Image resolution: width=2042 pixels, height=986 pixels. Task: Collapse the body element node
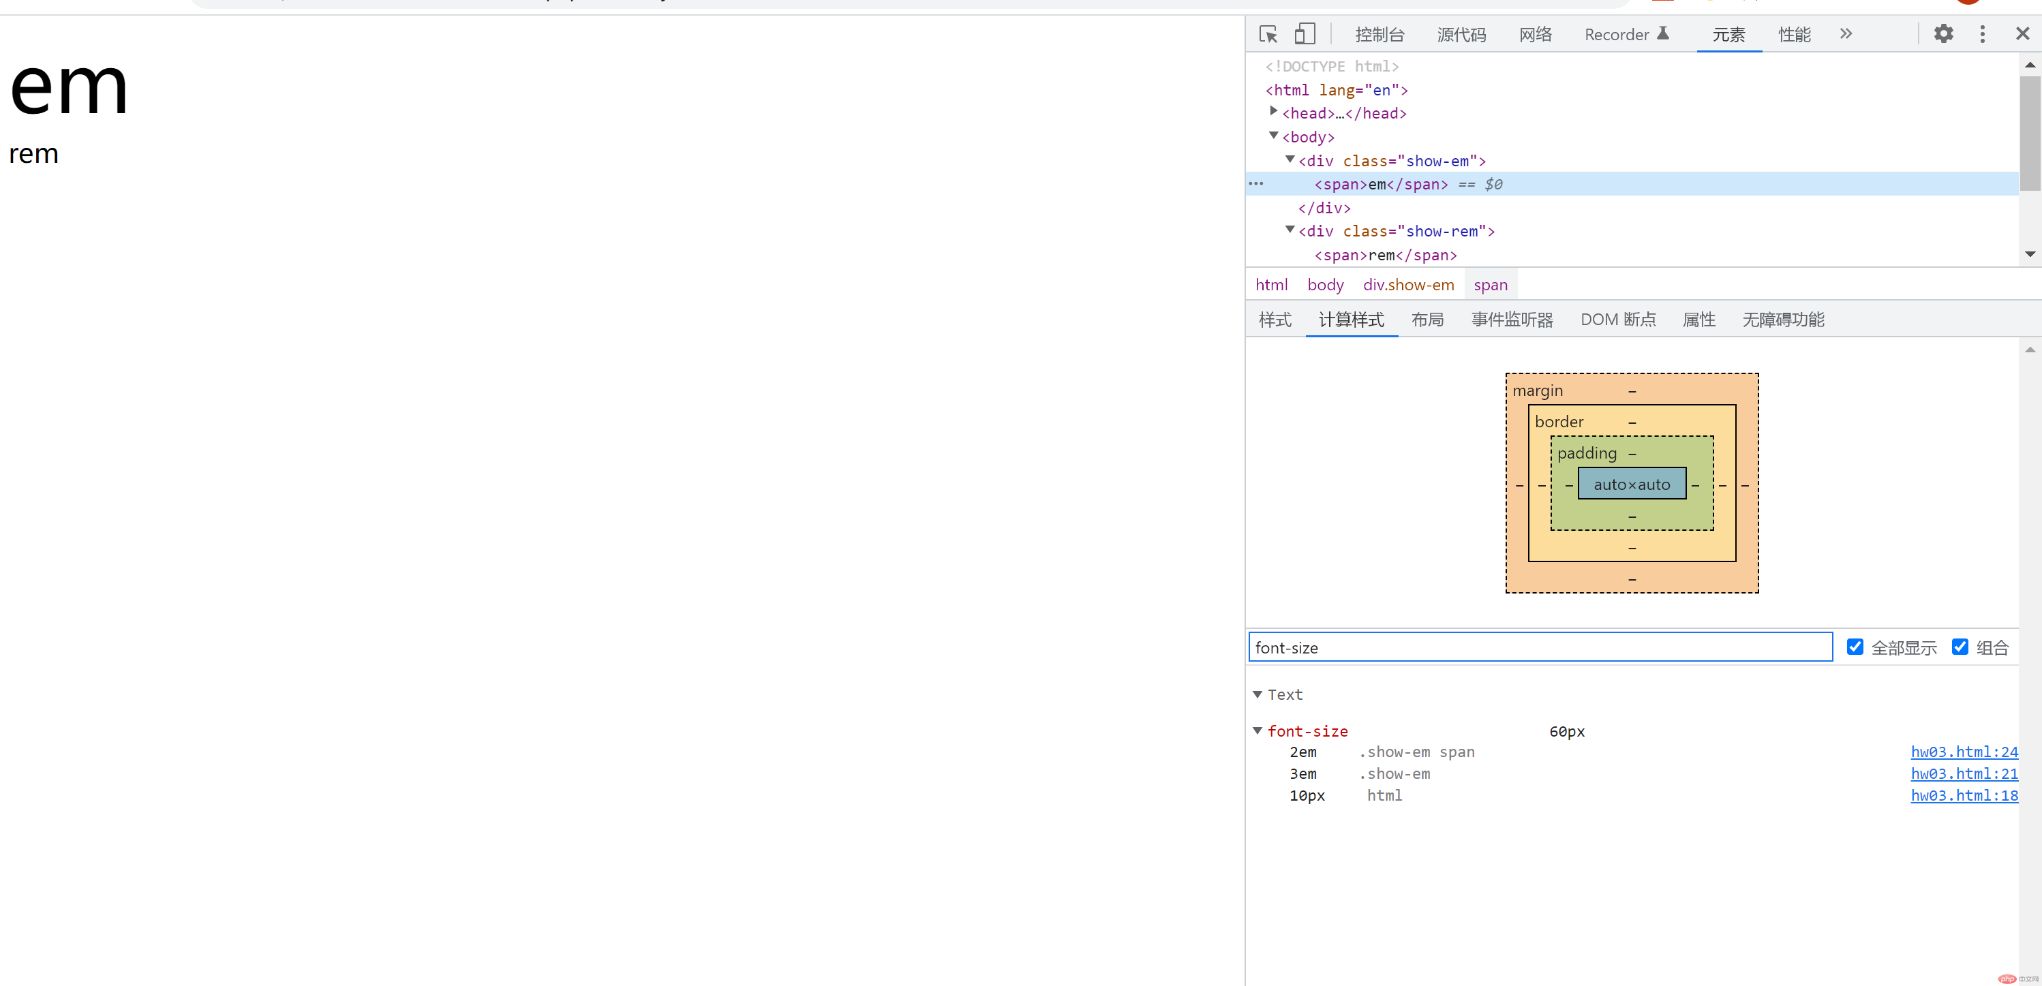(1274, 136)
